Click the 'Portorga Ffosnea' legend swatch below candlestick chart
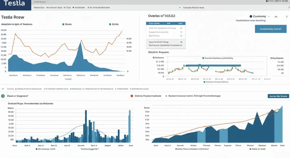This screenshot has height=158, width=290. coord(204,82)
